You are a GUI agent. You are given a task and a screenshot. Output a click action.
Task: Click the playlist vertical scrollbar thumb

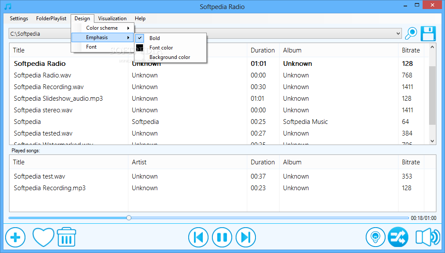point(432,96)
